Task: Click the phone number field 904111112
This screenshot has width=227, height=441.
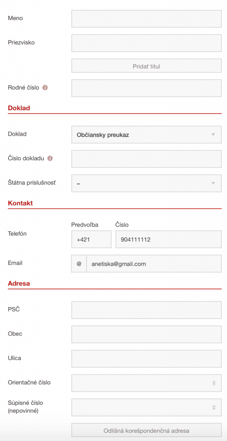Action: [168, 239]
